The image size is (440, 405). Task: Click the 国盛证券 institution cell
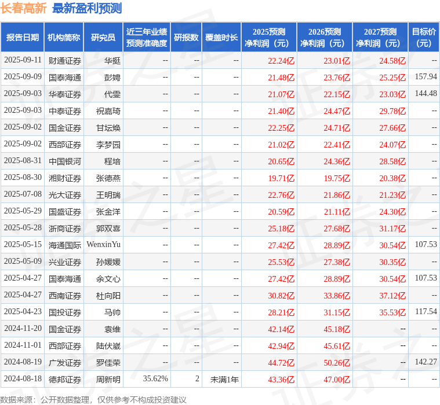coord(65,212)
